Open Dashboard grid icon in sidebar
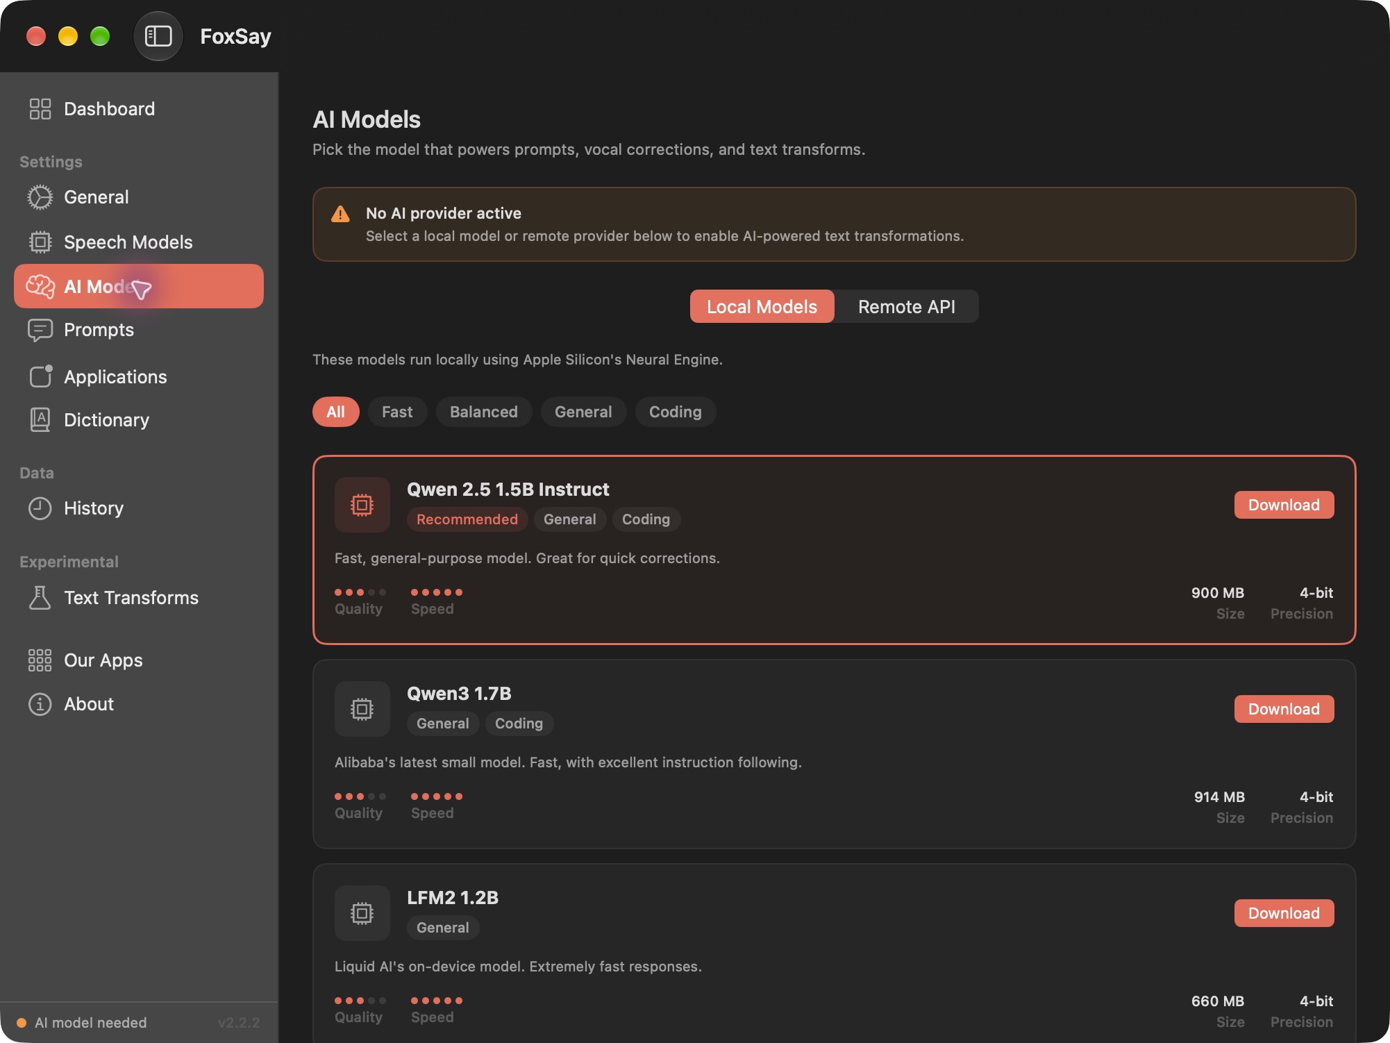The height and width of the screenshot is (1043, 1390). point(40,109)
